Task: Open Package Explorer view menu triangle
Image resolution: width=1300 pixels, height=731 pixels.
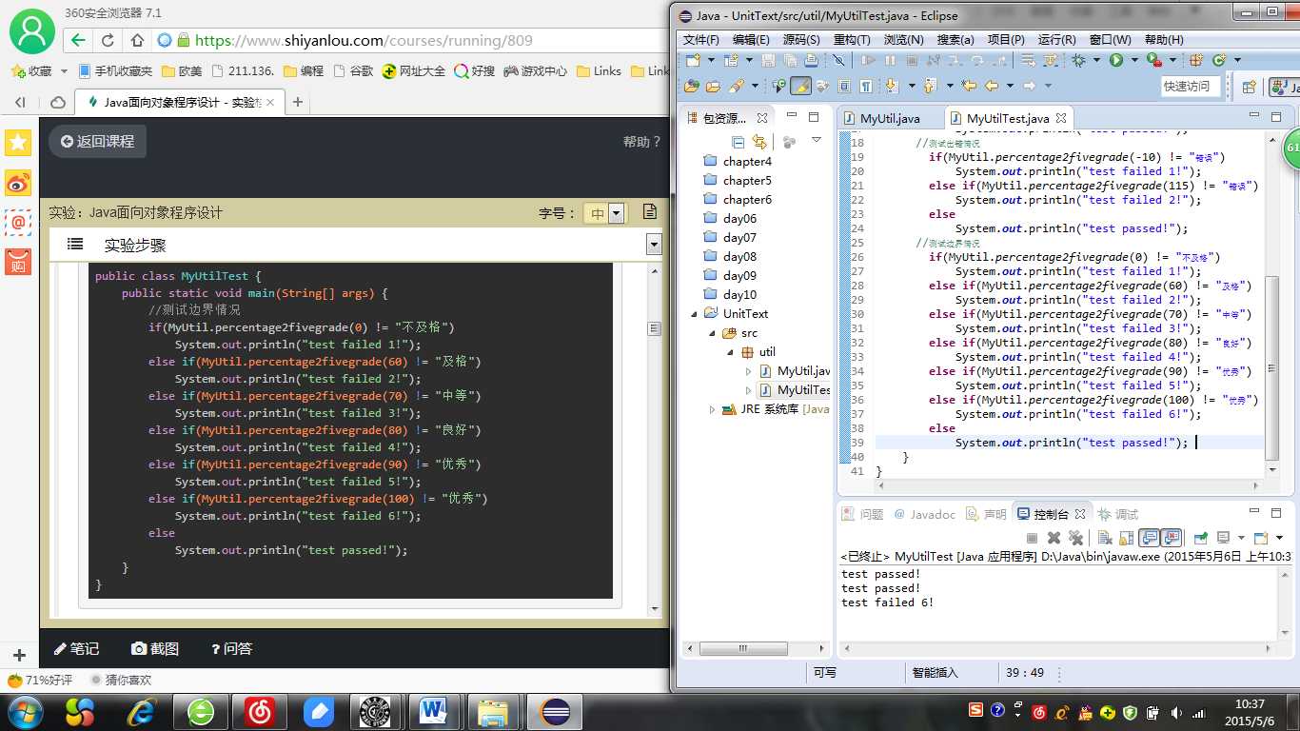Action: click(x=816, y=141)
